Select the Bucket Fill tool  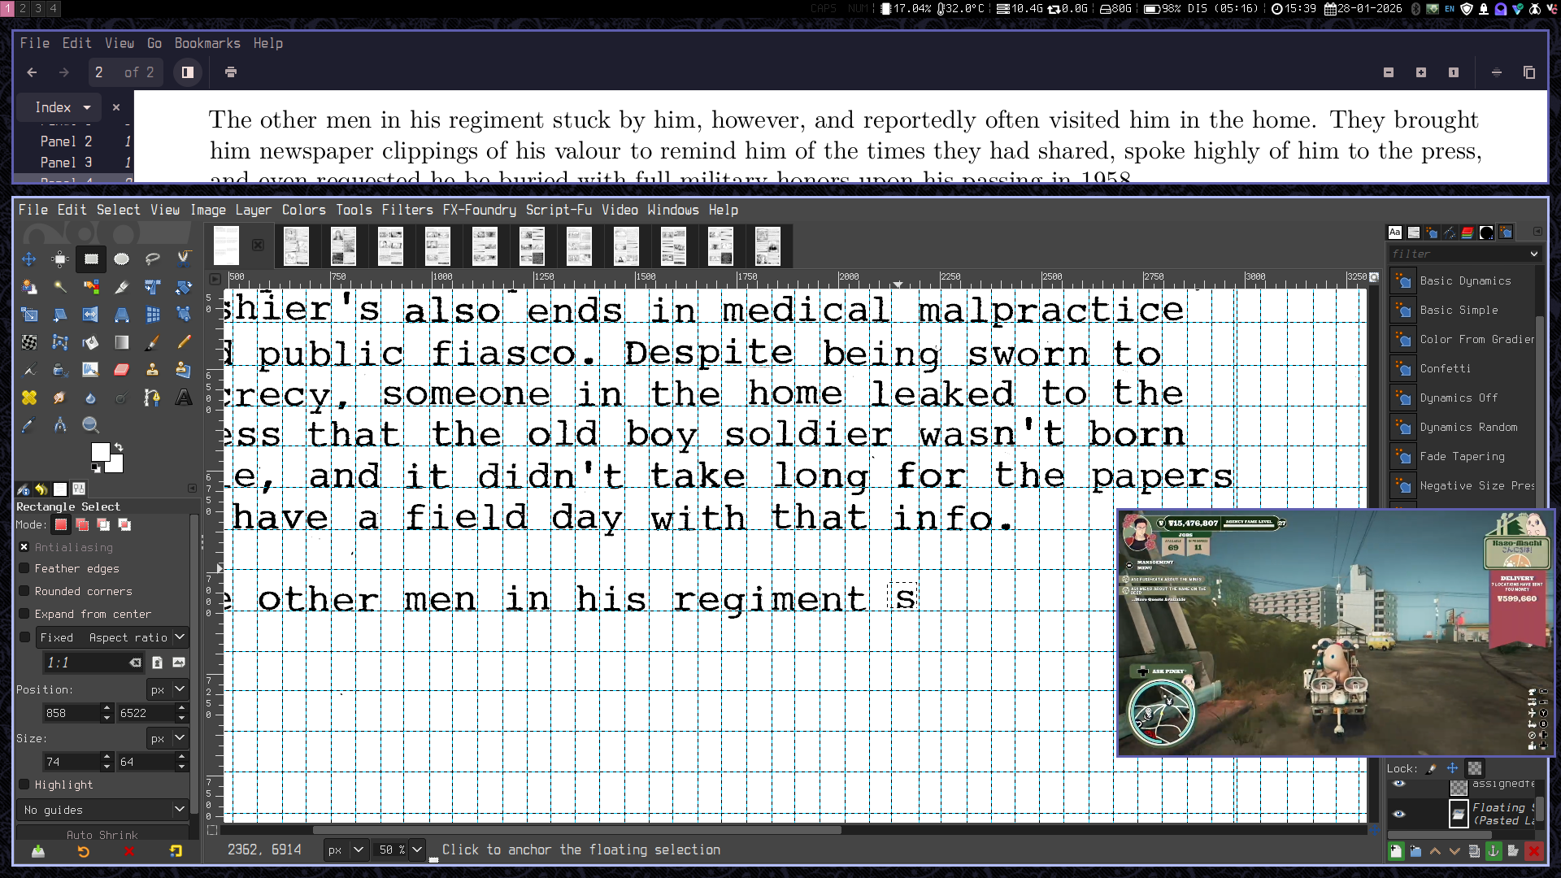click(x=90, y=342)
